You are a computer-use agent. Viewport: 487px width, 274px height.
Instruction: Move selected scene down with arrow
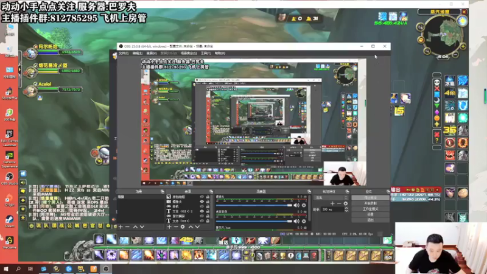[142, 227]
